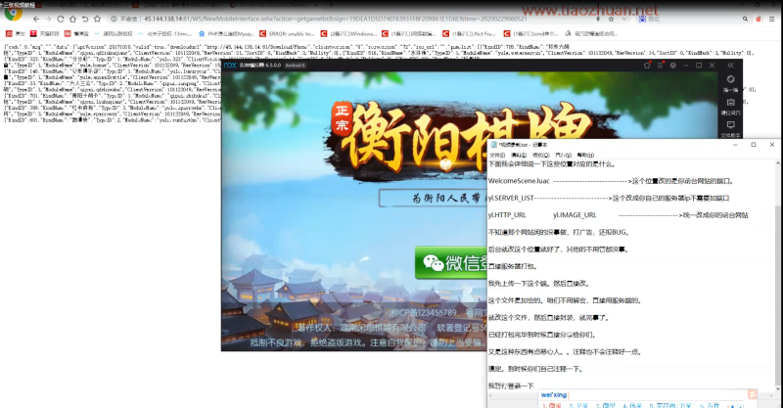Go forward in the browser
The height and width of the screenshot is (408, 783).
48,19
